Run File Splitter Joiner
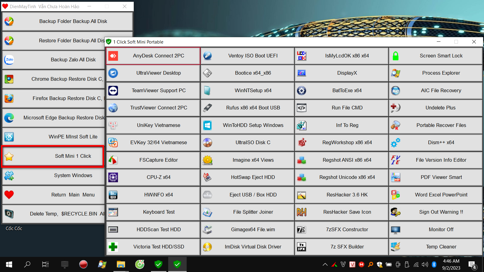 247,212
